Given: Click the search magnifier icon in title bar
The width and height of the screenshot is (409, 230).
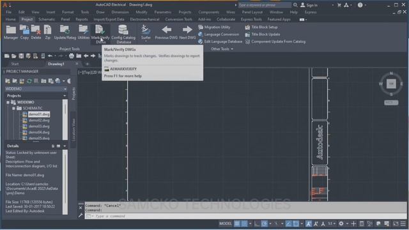Looking at the screenshot, I should pos(295,5).
